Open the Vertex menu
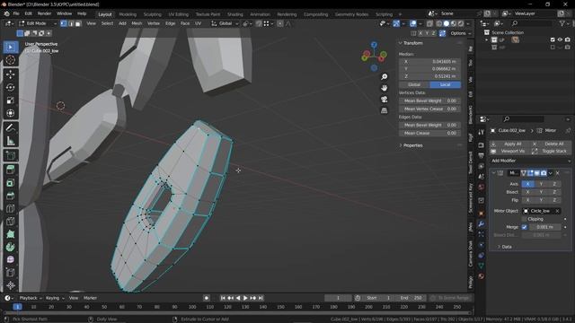This screenshot has height=323, width=575. 154,23
